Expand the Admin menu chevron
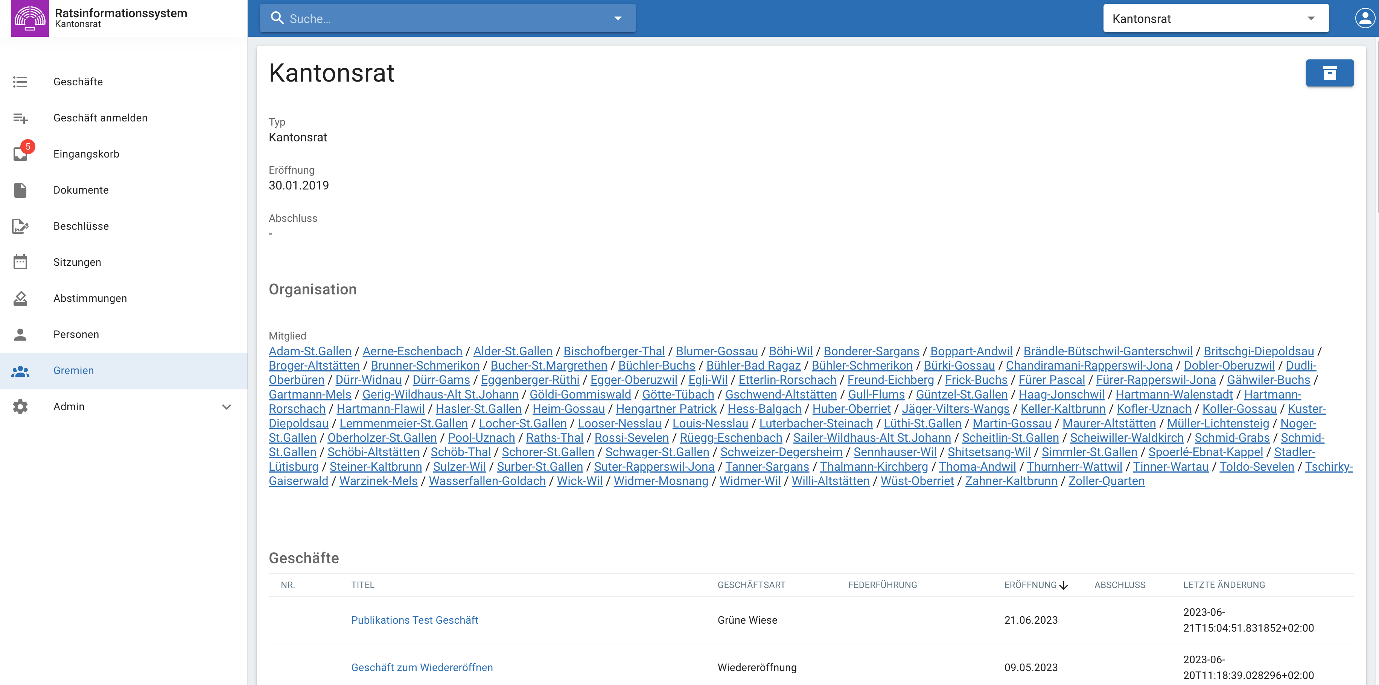 coord(227,407)
